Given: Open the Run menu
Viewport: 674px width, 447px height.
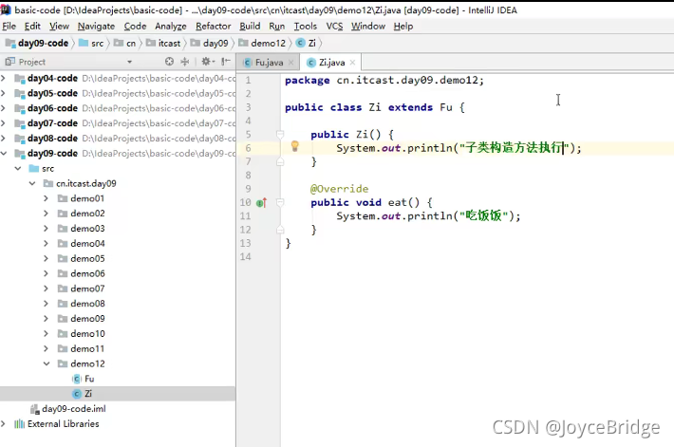Looking at the screenshot, I should [x=277, y=27].
